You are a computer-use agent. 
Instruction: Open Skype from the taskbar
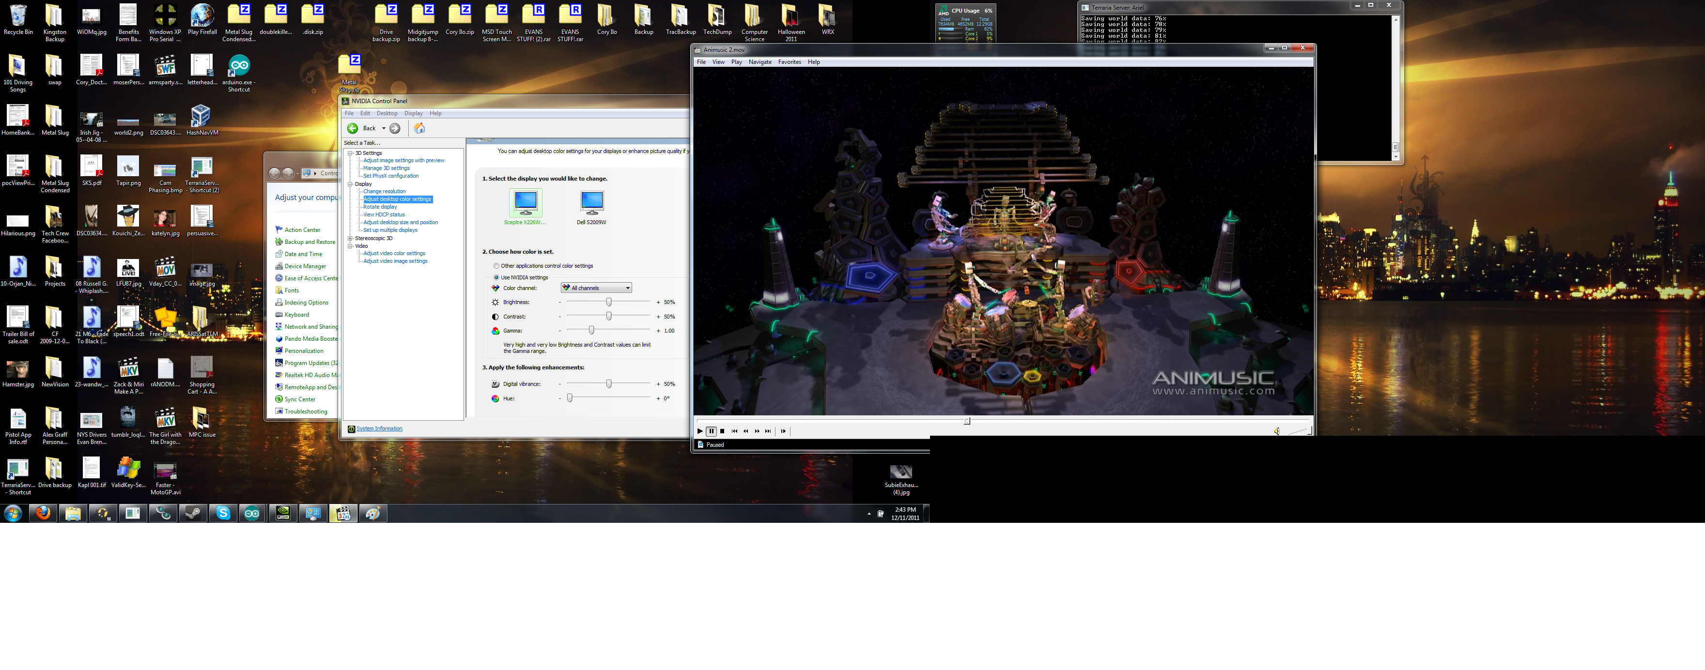coord(224,513)
